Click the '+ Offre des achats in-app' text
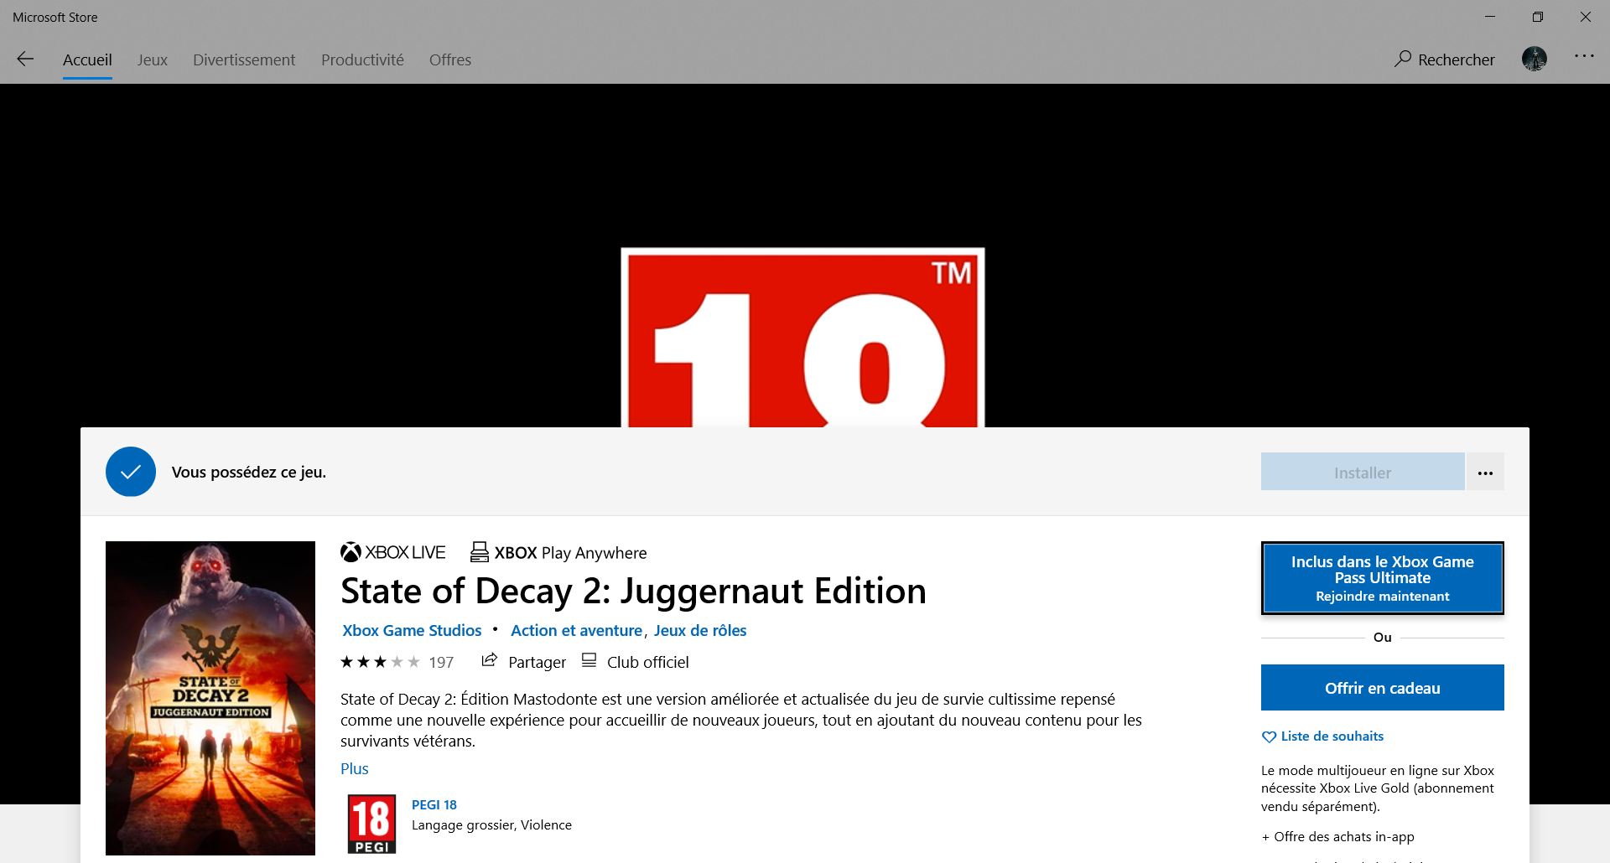 pos(1337,836)
